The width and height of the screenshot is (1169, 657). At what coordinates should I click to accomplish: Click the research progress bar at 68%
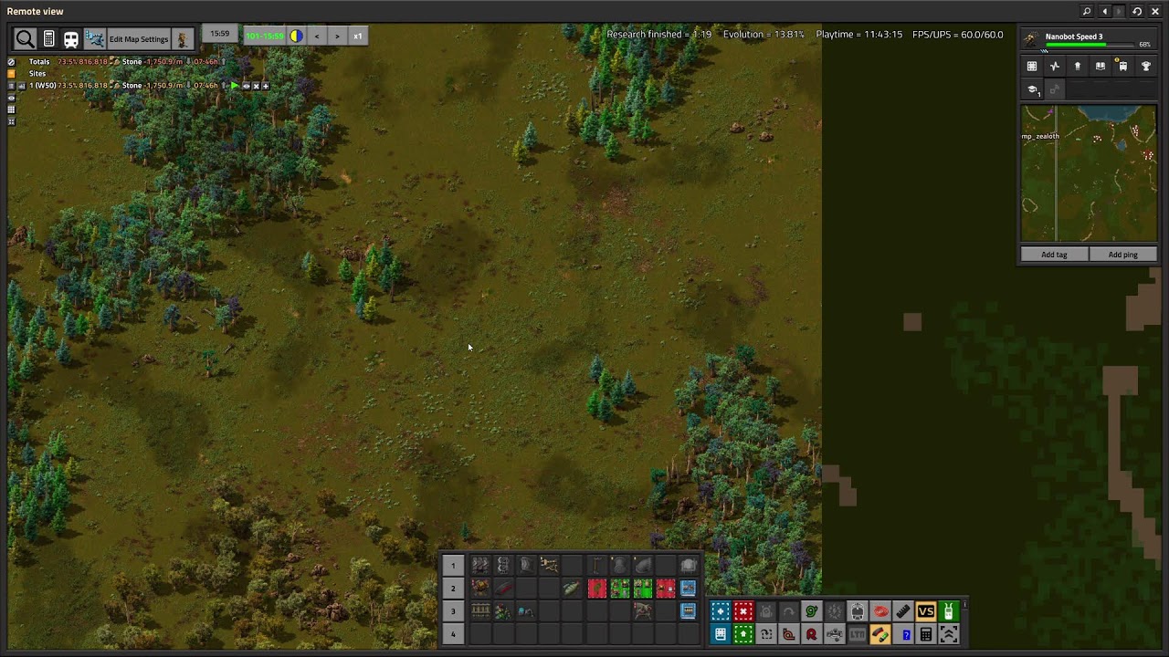pyautogui.click(x=1090, y=44)
